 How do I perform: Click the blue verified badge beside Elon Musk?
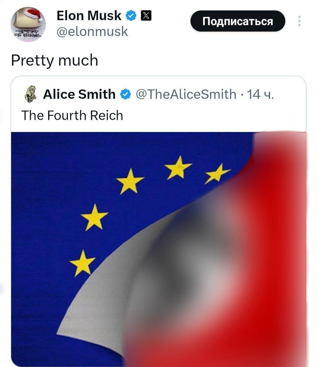[x=131, y=16]
